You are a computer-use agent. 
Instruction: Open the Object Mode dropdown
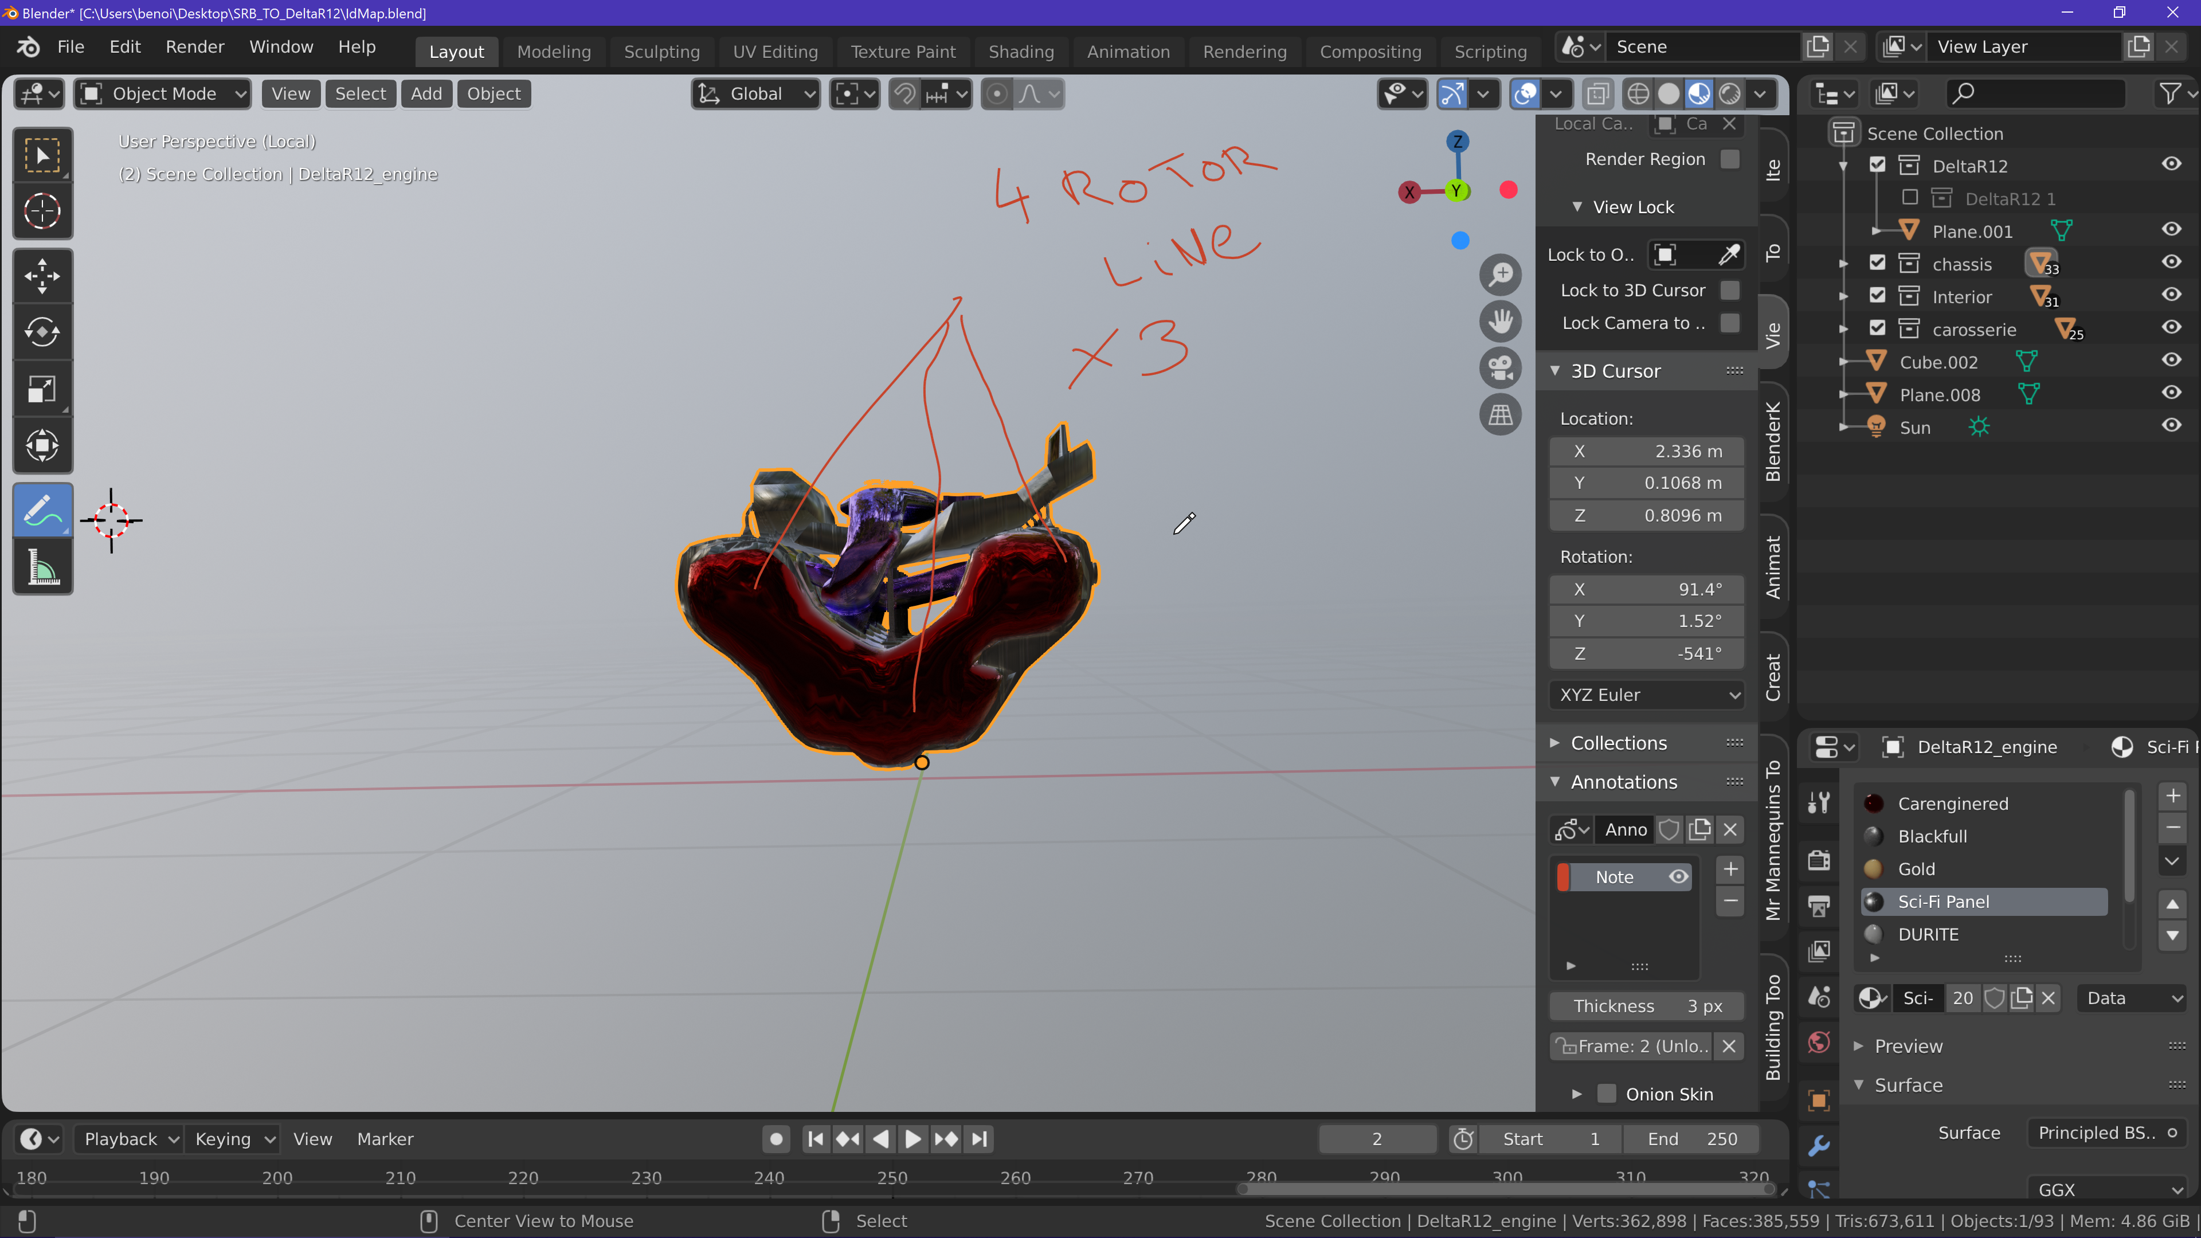point(162,94)
